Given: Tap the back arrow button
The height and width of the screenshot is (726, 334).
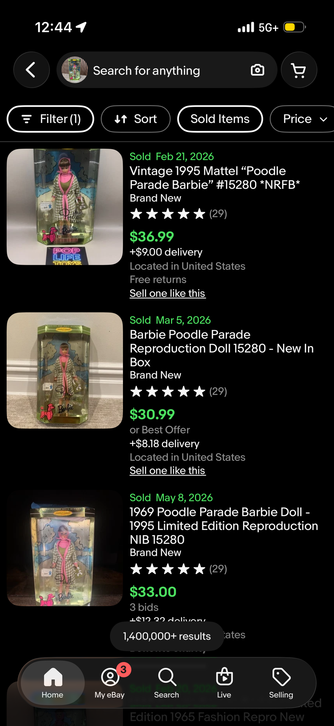Looking at the screenshot, I should click(x=31, y=70).
